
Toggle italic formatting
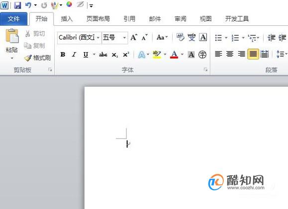pos(74,55)
